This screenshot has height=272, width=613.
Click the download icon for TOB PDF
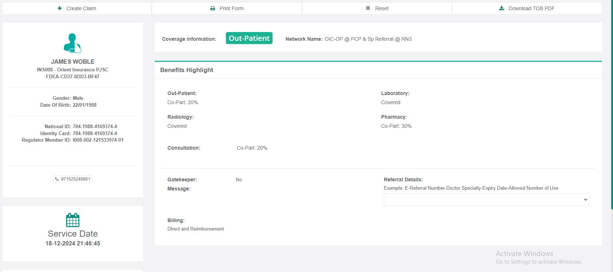502,8
